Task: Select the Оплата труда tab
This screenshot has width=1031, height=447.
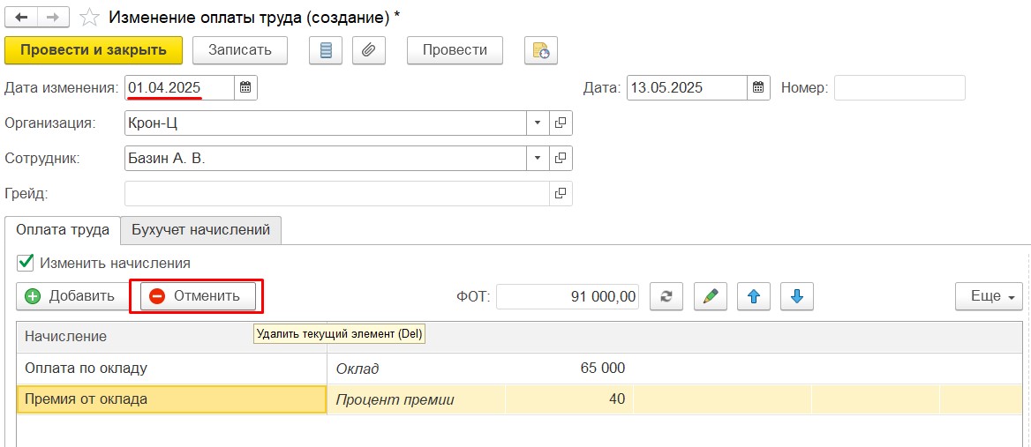Action: [63, 230]
